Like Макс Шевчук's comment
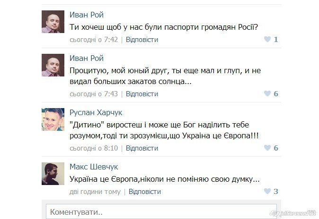Screen dimensions: 319x219 tap(267, 192)
